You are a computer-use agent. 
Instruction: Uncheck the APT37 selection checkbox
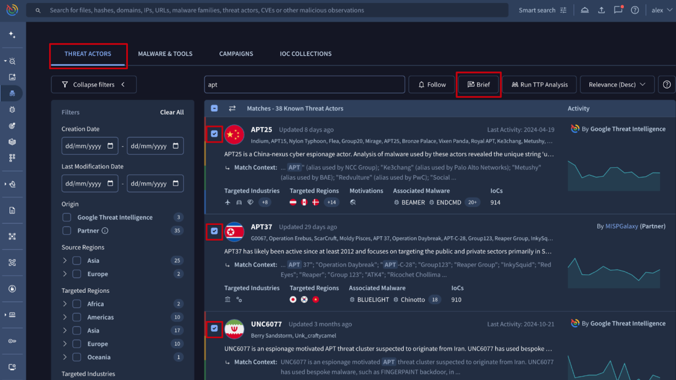pos(214,231)
